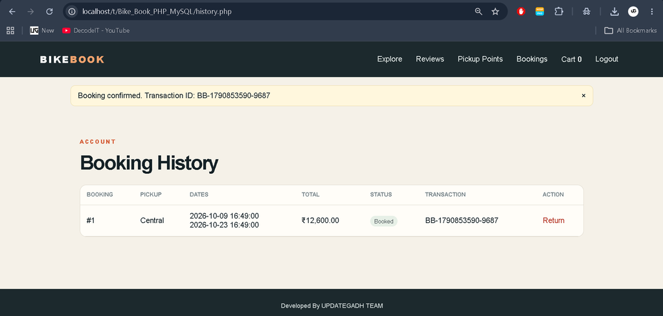Click transaction BB-1790853590-9687 in the table row
Screen dimensions: 663x316
pos(461,220)
